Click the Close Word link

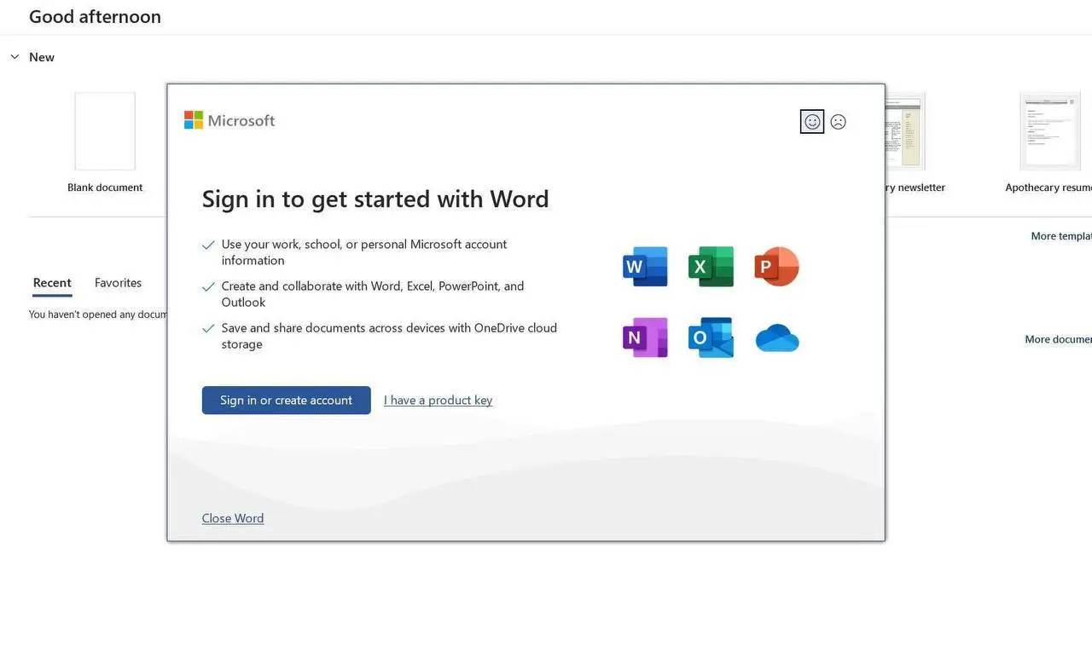pyautogui.click(x=233, y=518)
